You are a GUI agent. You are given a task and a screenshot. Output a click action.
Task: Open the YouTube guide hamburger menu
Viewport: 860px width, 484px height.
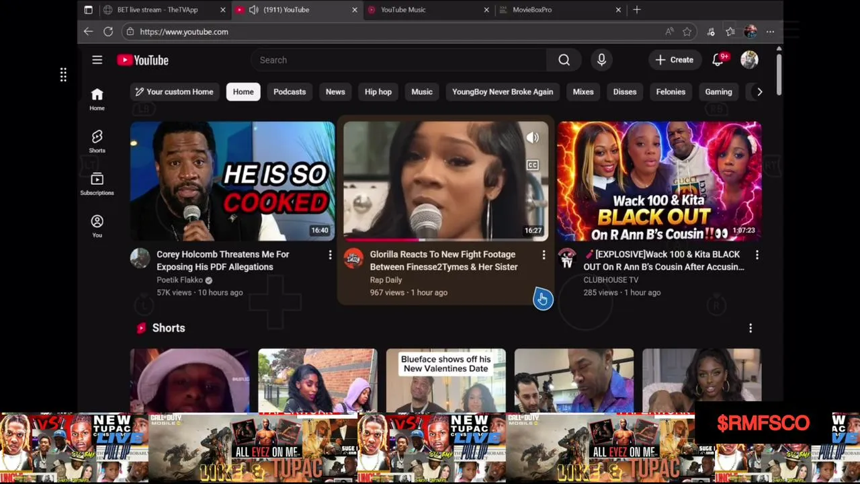tap(97, 60)
